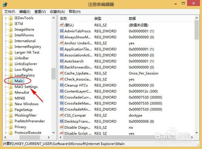Screen dimensions: 202x149
Task: Click the string icon of Check_Associa...
Action: click(61, 79)
